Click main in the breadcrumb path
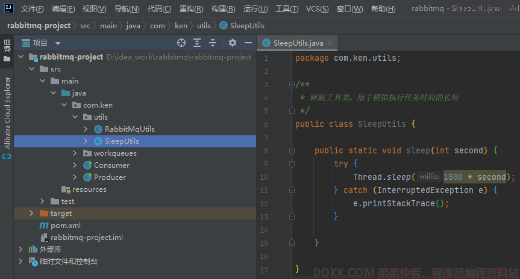This screenshot has width=520, height=279. tap(108, 26)
